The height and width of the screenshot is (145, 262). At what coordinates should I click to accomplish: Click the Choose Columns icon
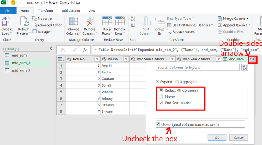coord(73,21)
